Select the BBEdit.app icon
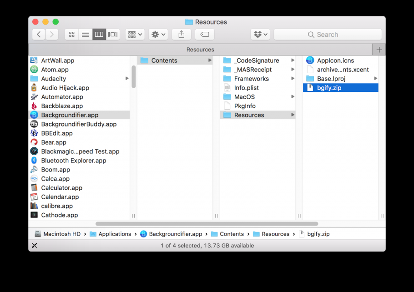 (34, 133)
